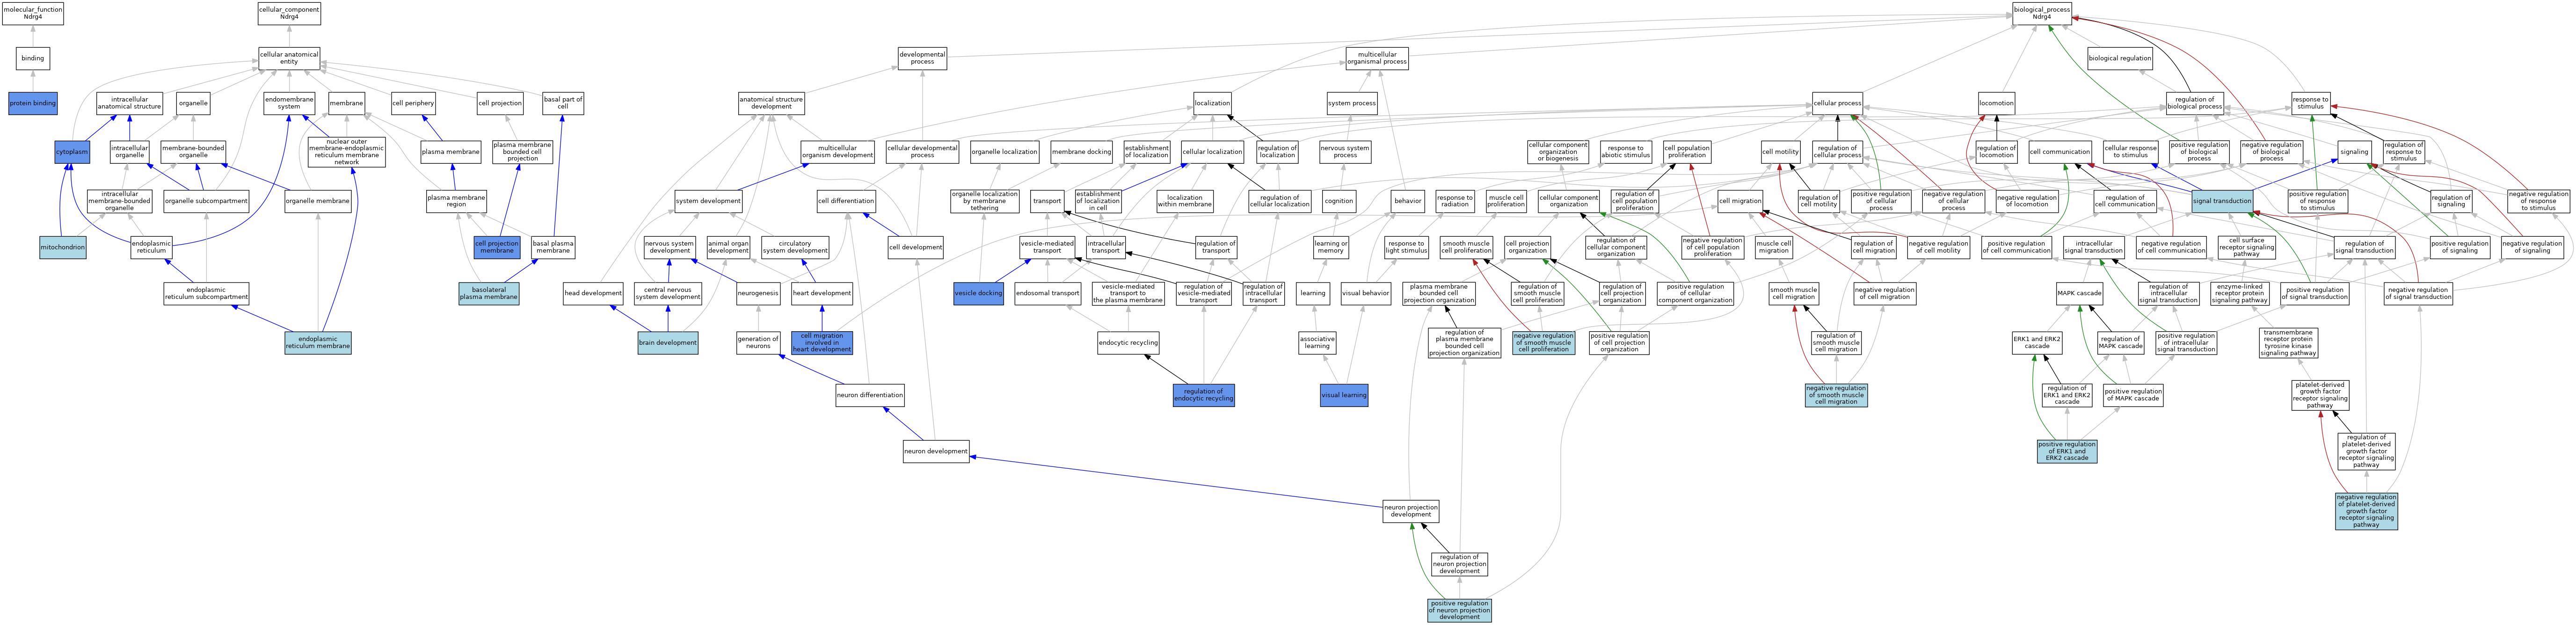Click the blue 'cytoplasm' node
The image size is (2576, 625).
[x=72, y=152]
